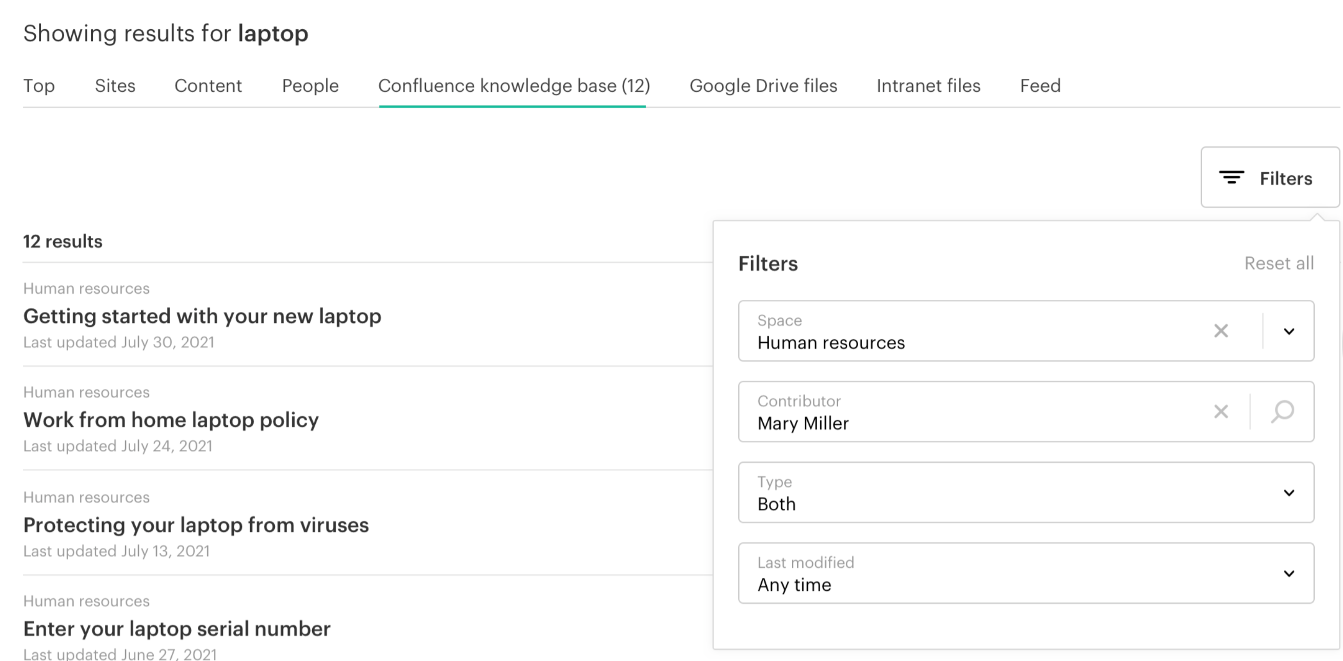This screenshot has width=1343, height=661.
Task: Open the Last modified Any time dropdown
Action: click(x=1026, y=573)
